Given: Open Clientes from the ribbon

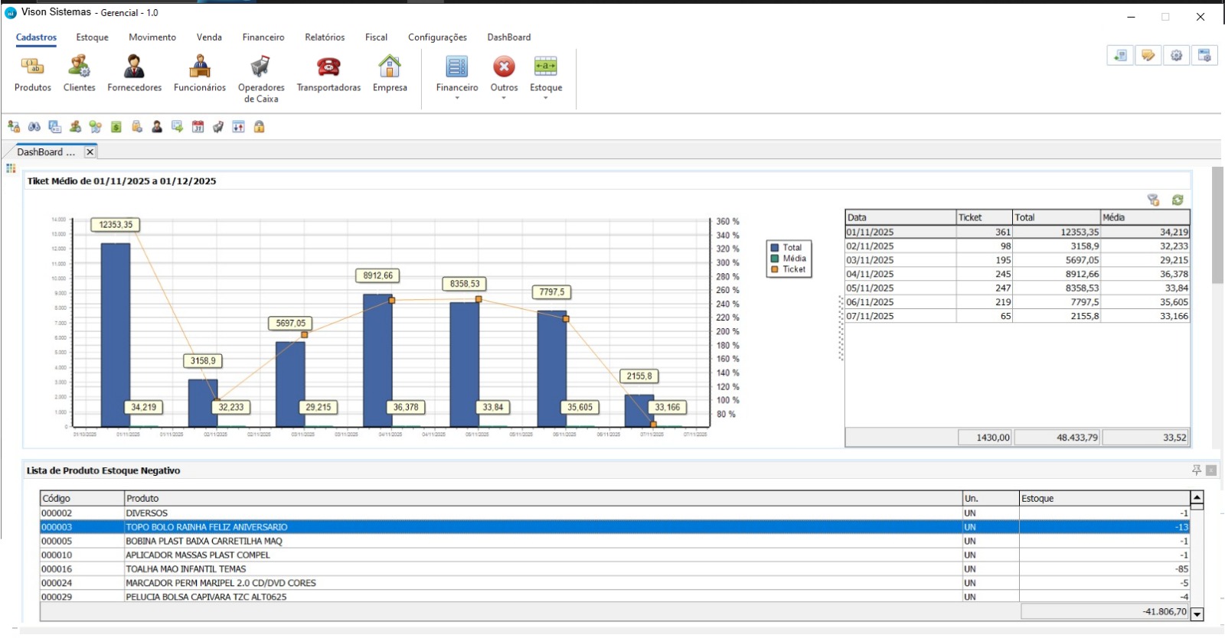Looking at the screenshot, I should pyautogui.click(x=80, y=68).
